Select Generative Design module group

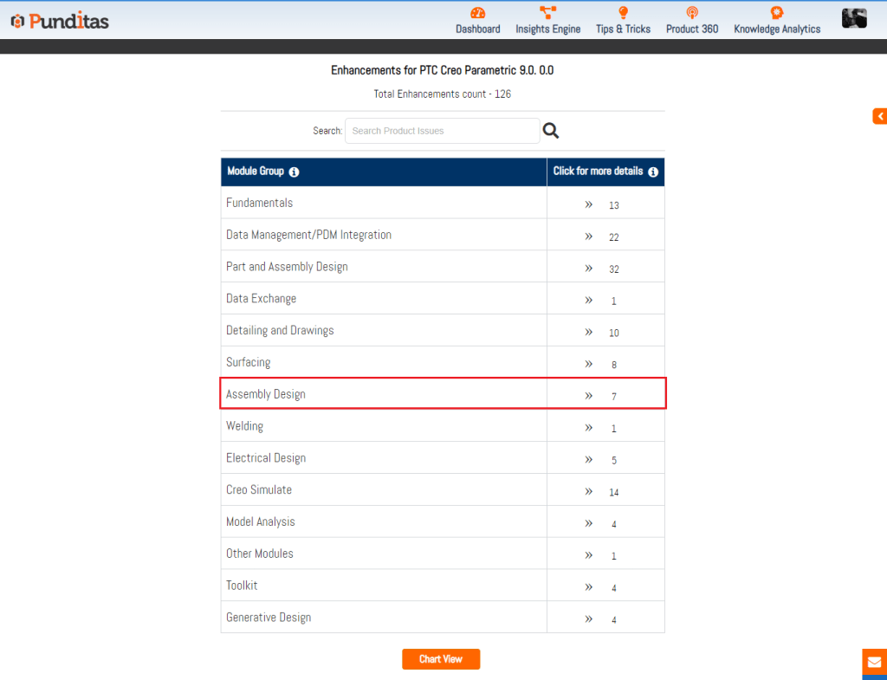[269, 618]
